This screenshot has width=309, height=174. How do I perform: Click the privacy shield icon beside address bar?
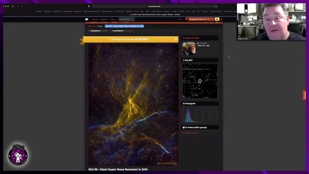[89, 6]
